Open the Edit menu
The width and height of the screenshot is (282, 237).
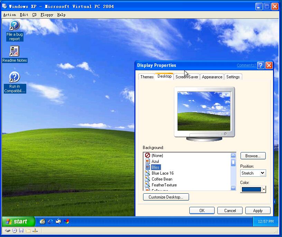click(24, 15)
